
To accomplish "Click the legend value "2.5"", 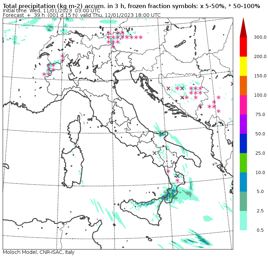I will point(260,211).
